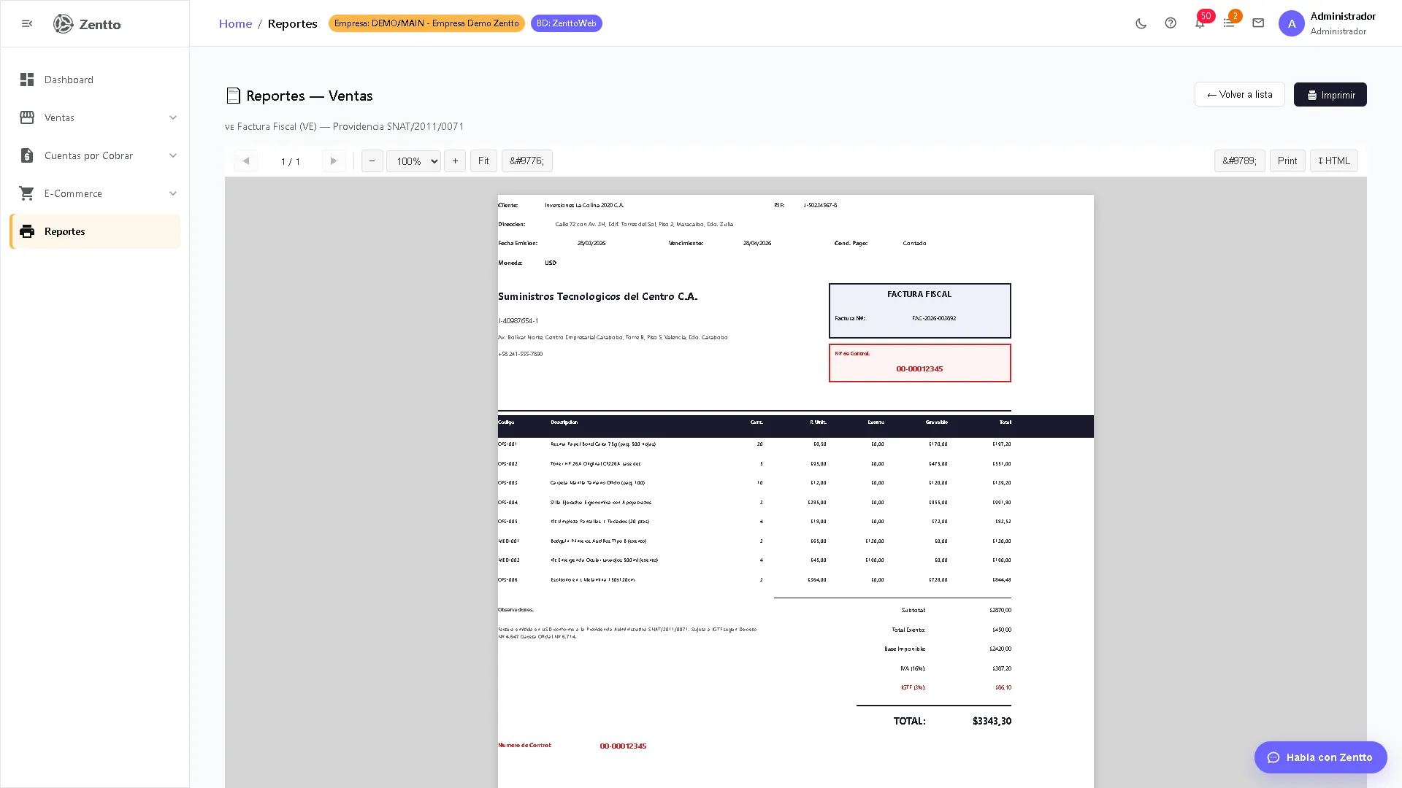
Task: Click the &#9776; menu toolbar button
Action: click(x=527, y=161)
